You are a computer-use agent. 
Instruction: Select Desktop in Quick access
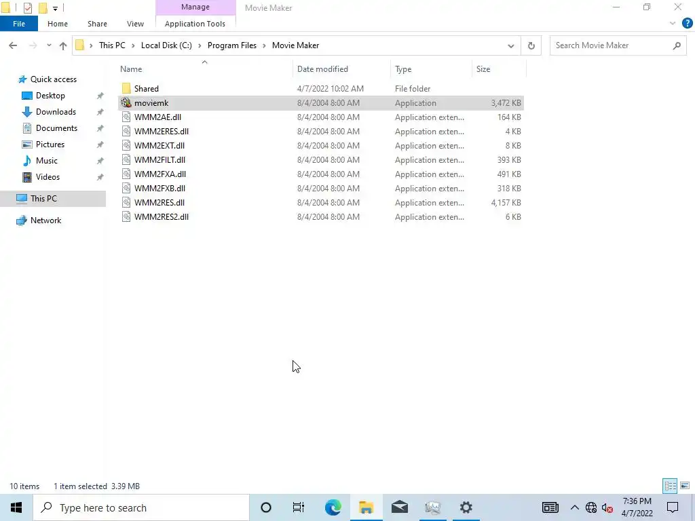(x=50, y=95)
